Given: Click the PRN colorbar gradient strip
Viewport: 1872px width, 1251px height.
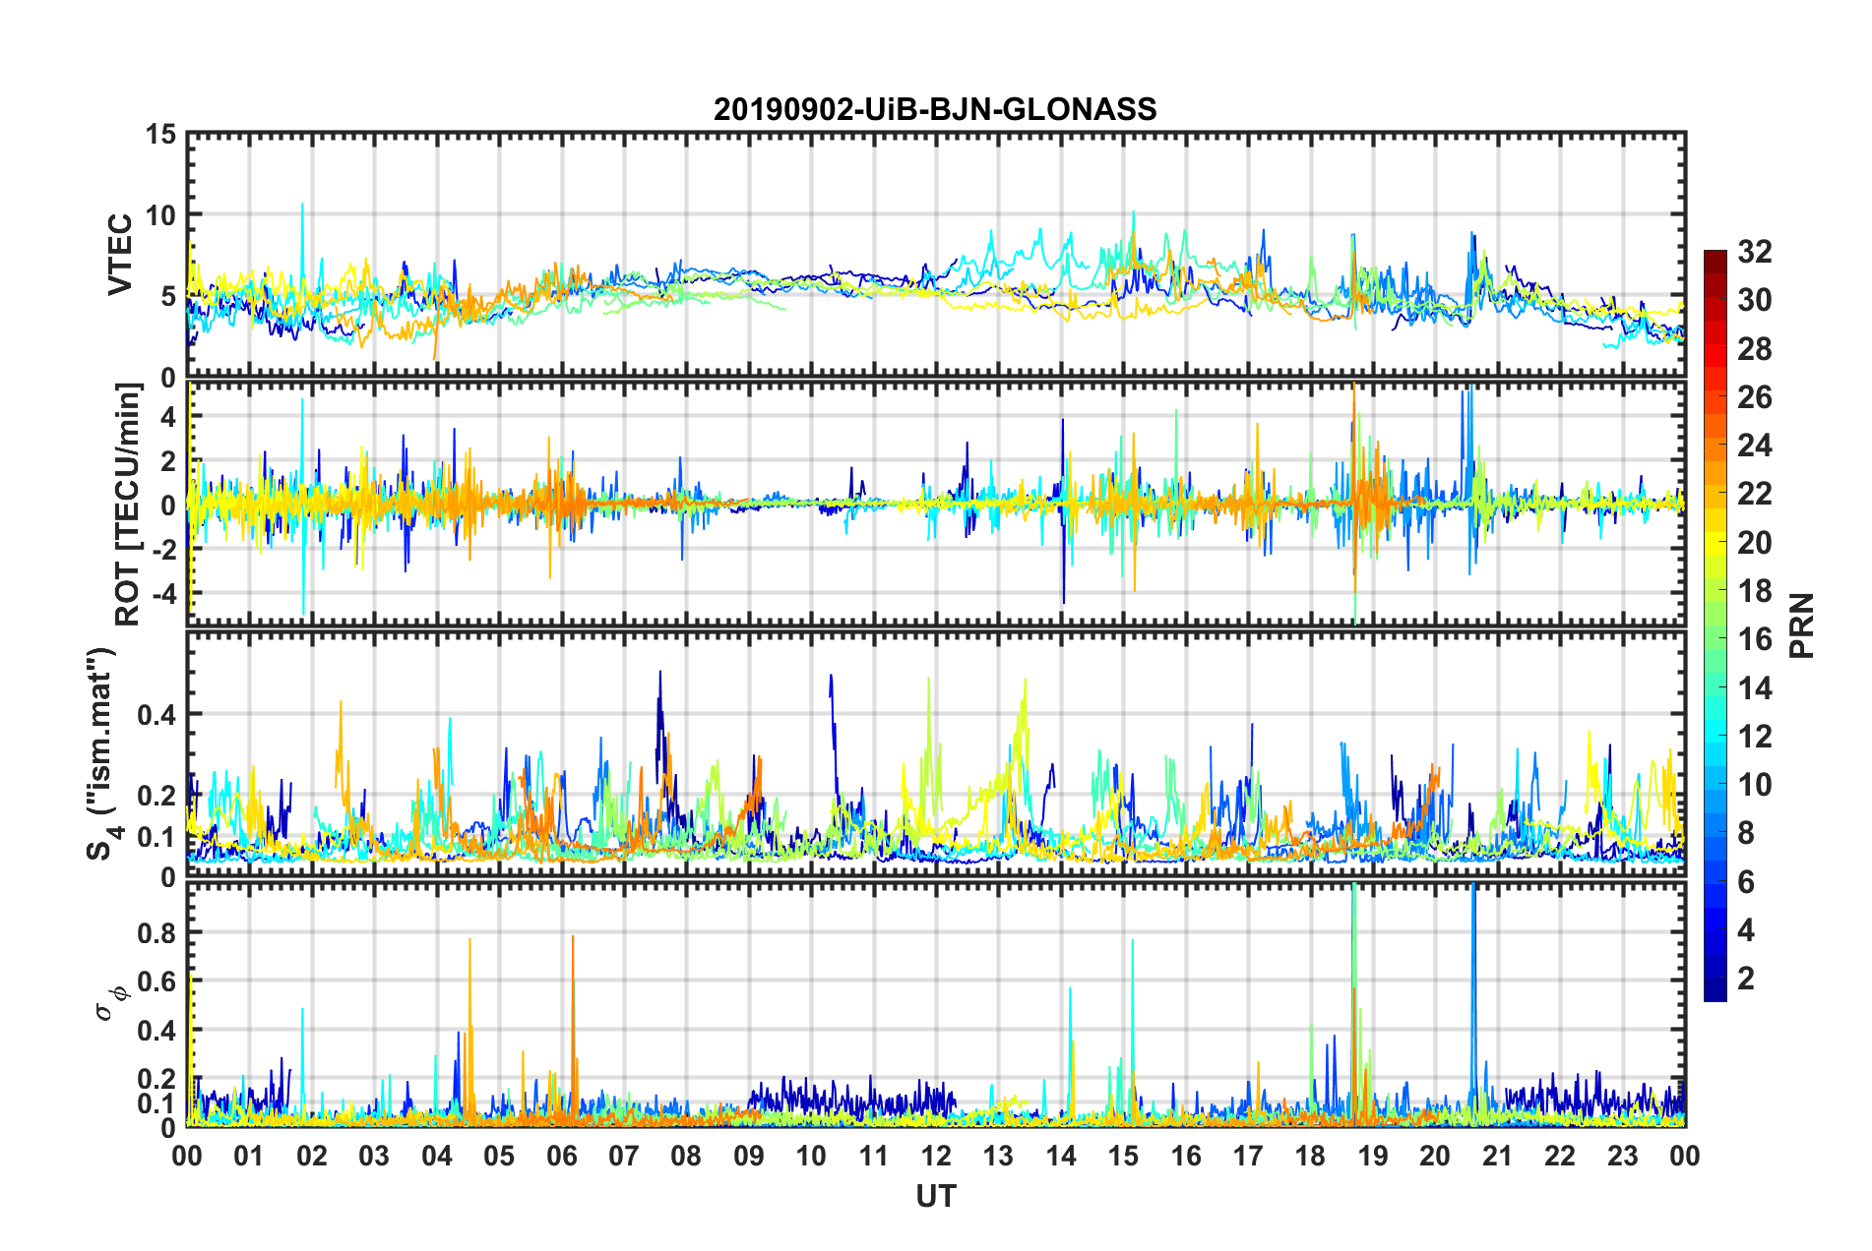Looking at the screenshot, I should tap(1715, 625).
